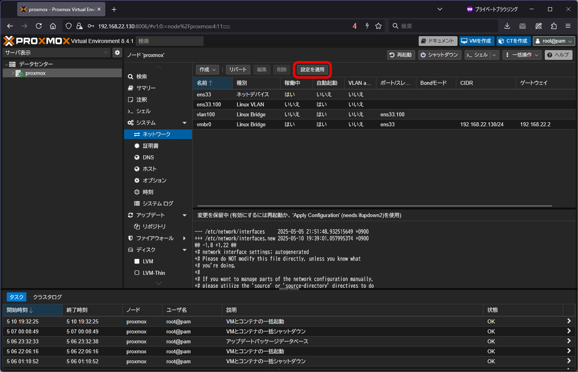Open a new browser tab
Image resolution: width=578 pixels, height=372 pixels.
(114, 9)
